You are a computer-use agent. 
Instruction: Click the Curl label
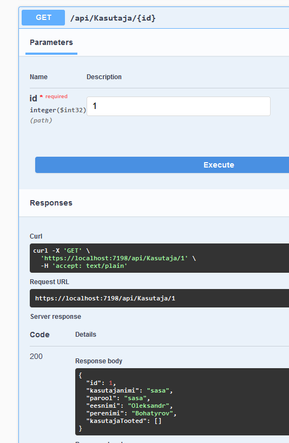click(x=36, y=236)
